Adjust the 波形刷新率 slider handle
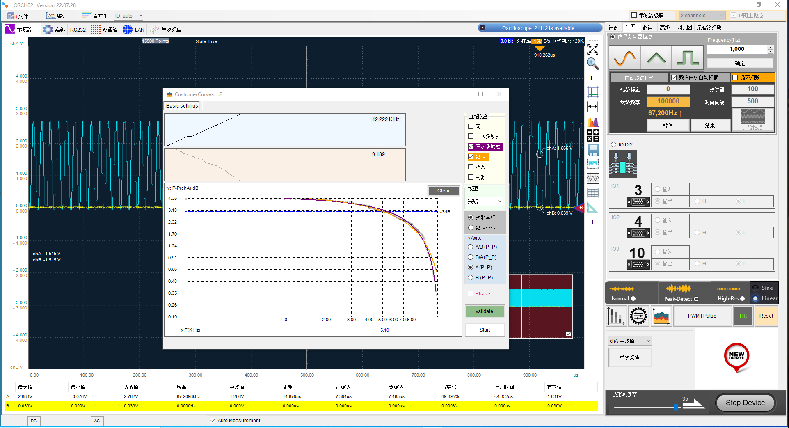This screenshot has height=428, width=789. click(x=676, y=407)
